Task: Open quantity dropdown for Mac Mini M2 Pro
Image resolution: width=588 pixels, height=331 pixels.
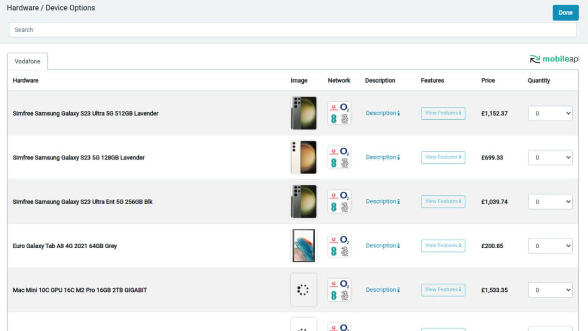Action: point(550,290)
